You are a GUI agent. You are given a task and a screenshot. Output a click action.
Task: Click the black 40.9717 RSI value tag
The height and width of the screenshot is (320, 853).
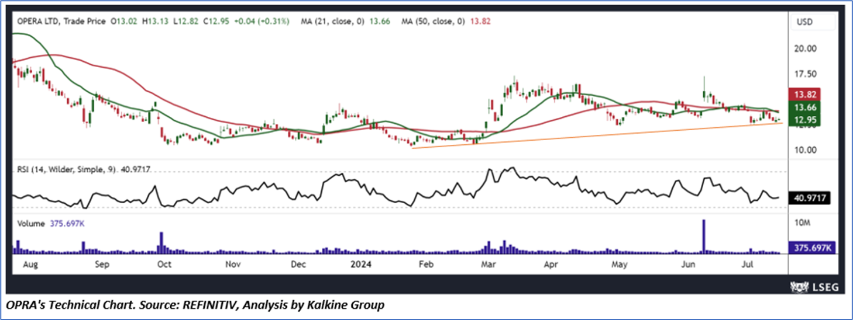click(x=809, y=198)
